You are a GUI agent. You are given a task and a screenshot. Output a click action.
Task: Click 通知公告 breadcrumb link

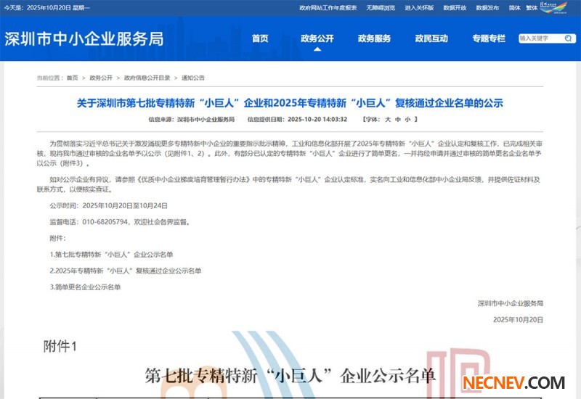pos(192,78)
